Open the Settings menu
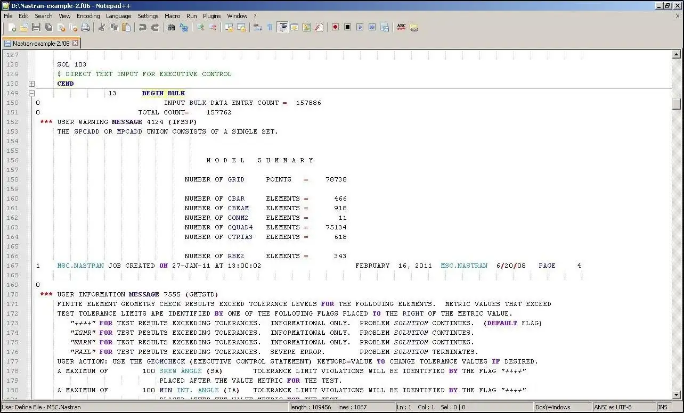 coord(148,16)
